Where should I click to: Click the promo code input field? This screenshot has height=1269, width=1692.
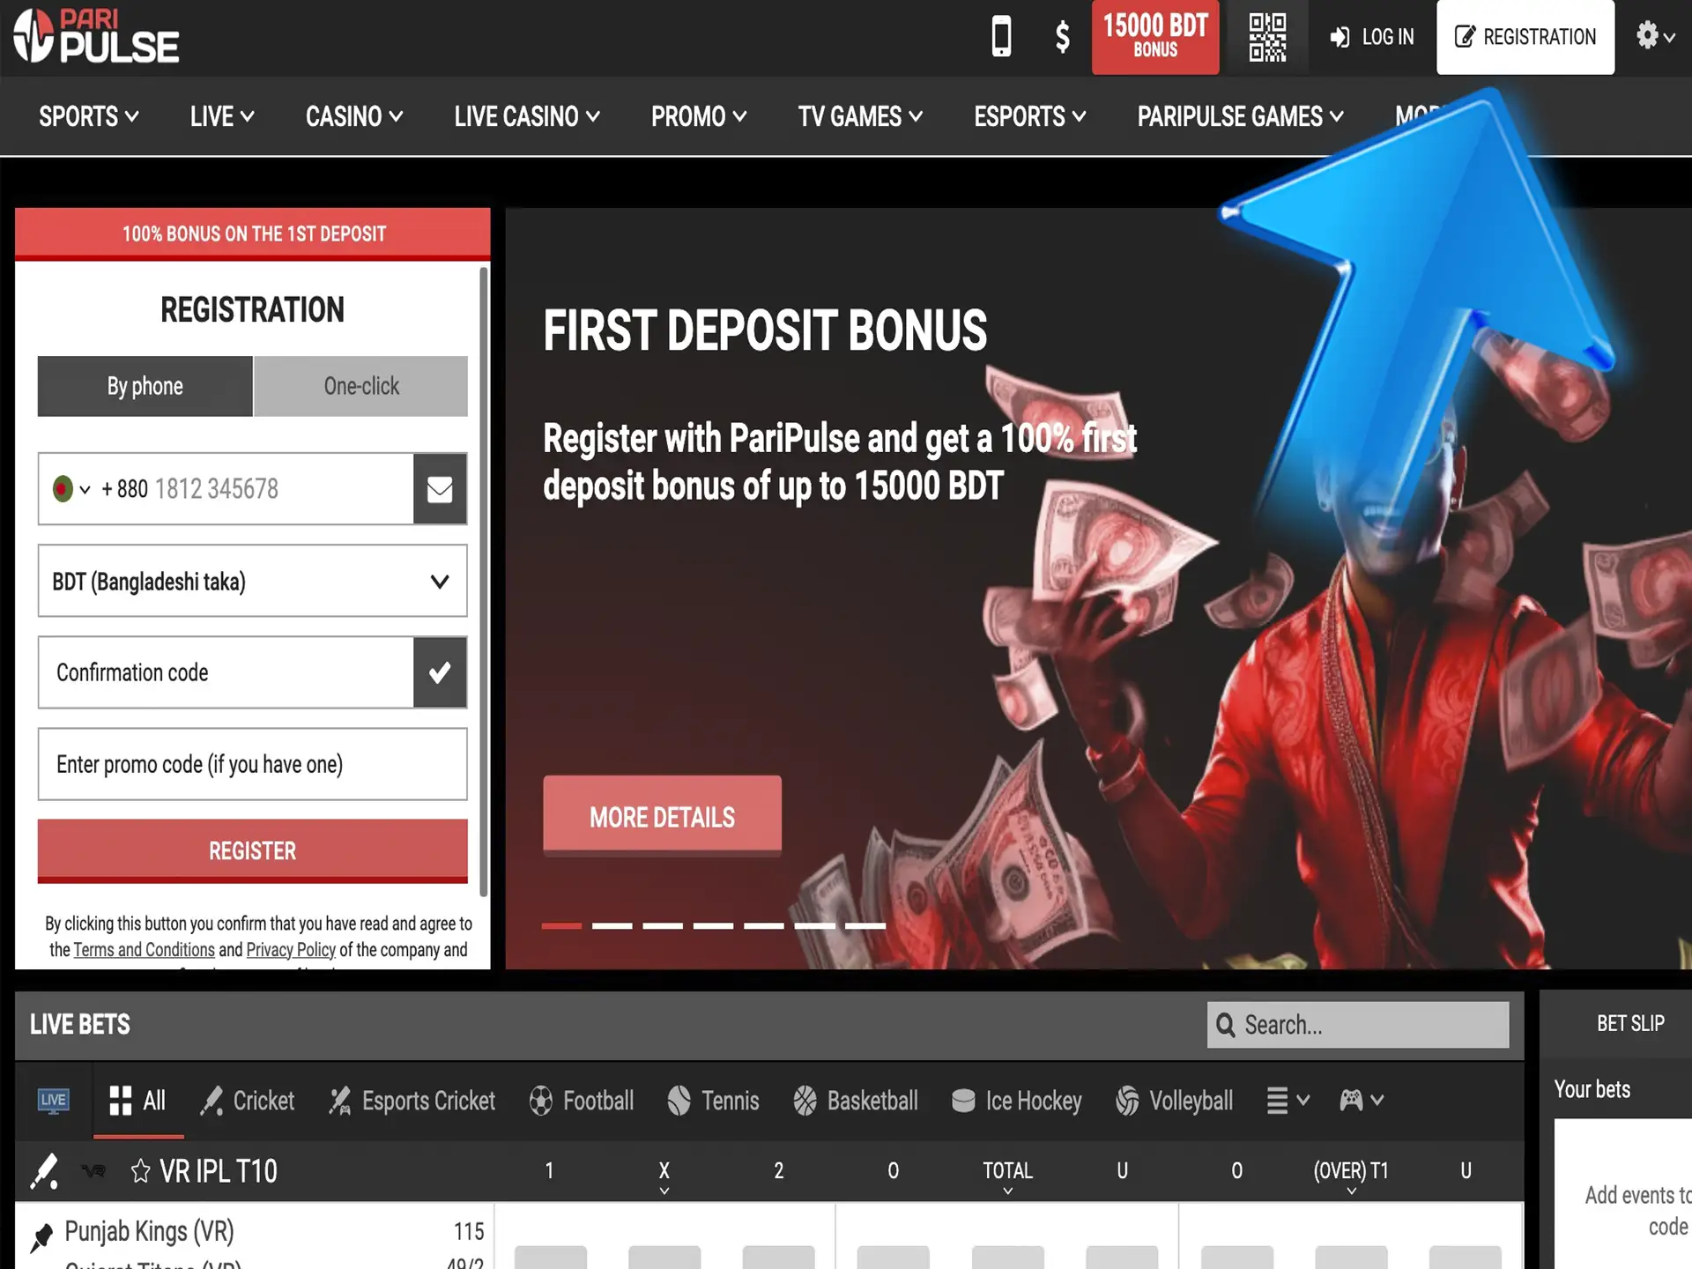point(252,764)
